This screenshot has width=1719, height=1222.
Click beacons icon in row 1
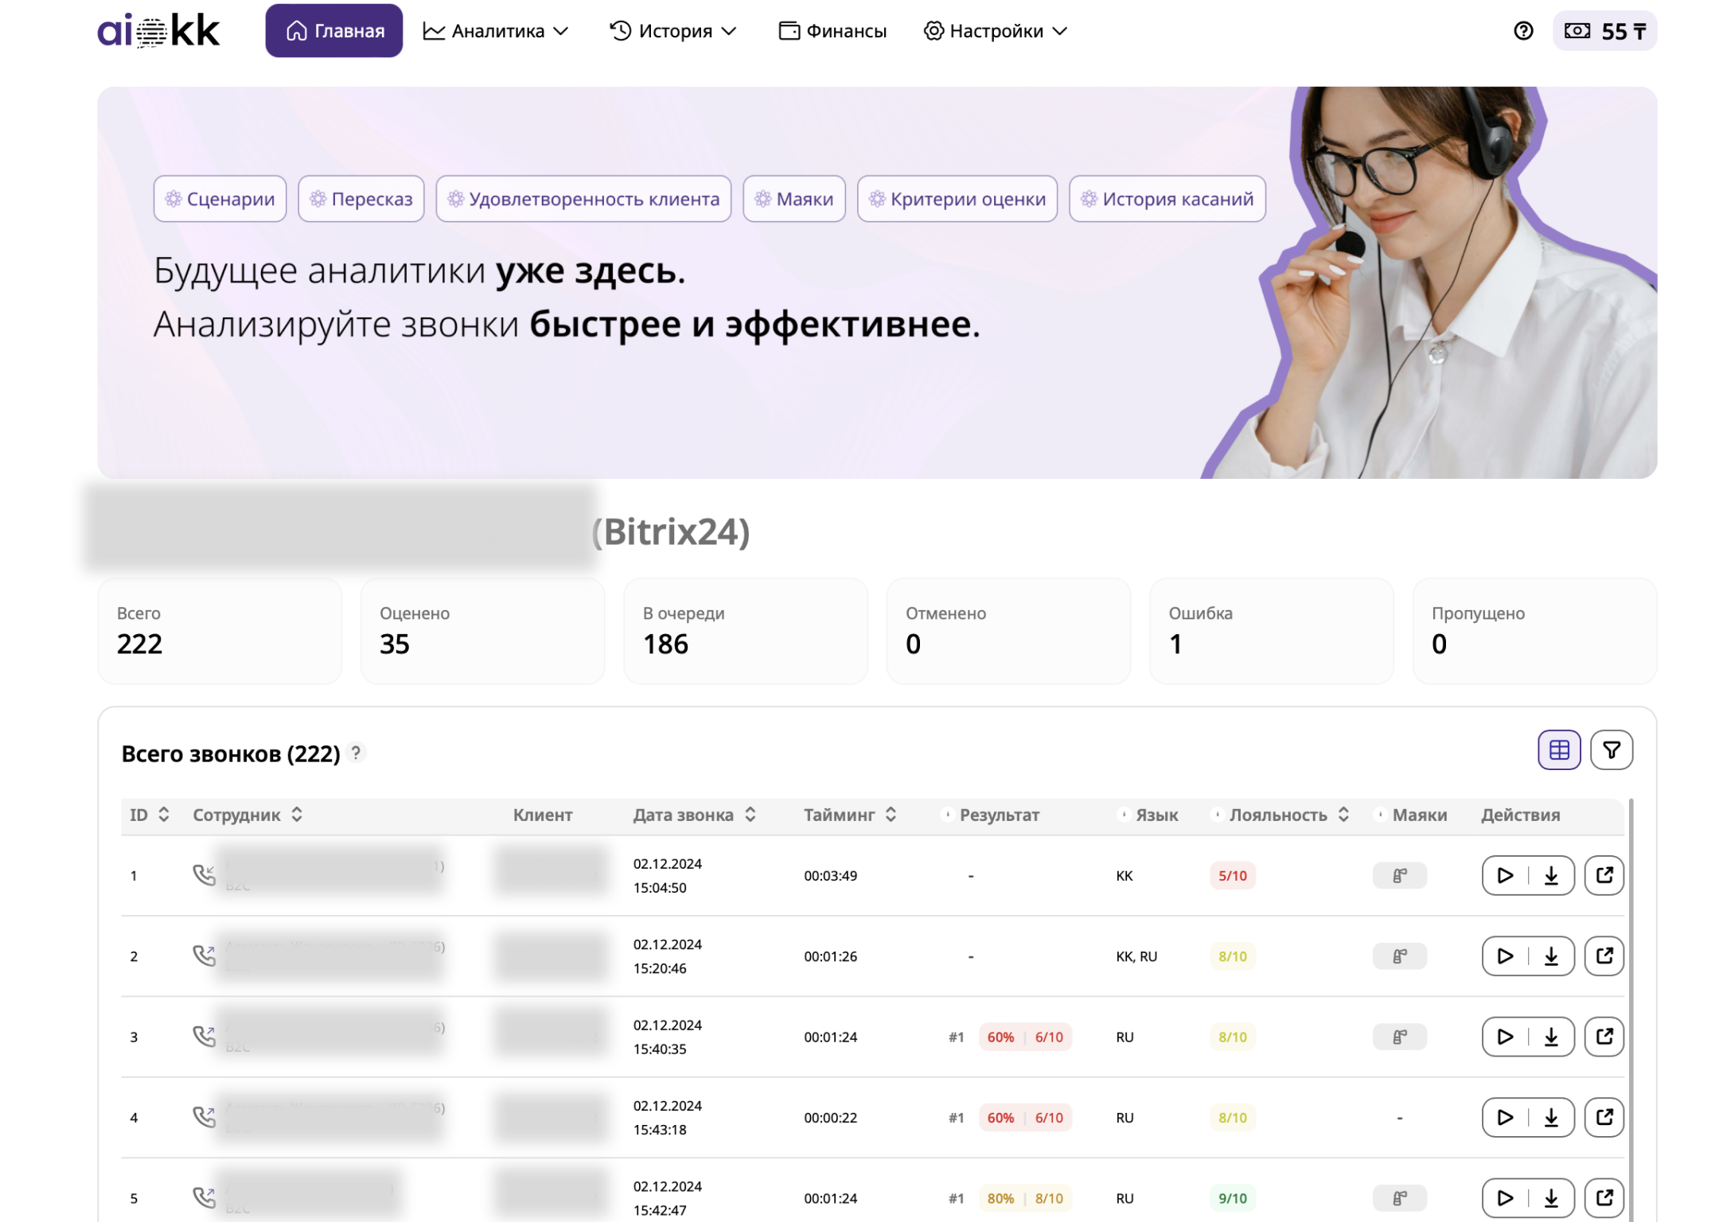pyautogui.click(x=1399, y=875)
